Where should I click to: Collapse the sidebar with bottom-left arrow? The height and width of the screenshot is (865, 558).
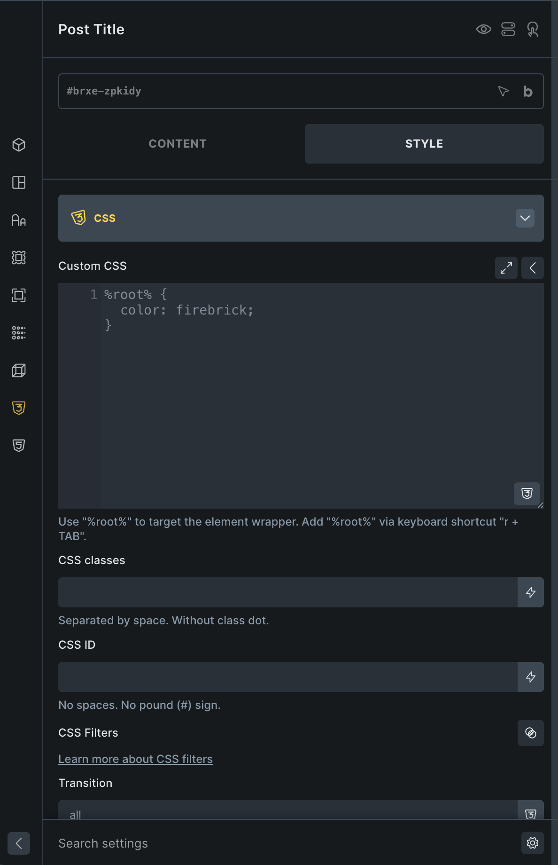coord(19,843)
